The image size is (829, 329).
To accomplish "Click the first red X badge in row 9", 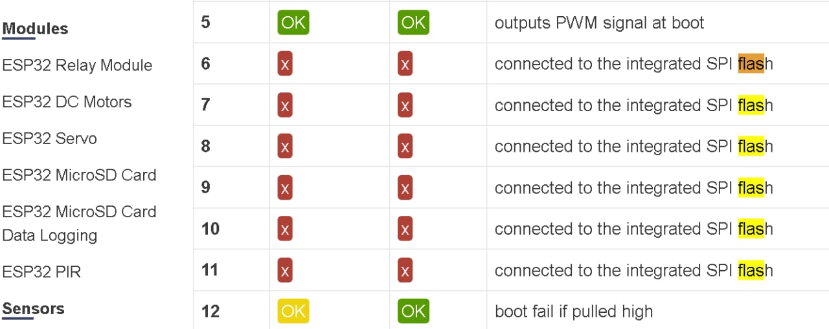I will pyautogui.click(x=285, y=188).
